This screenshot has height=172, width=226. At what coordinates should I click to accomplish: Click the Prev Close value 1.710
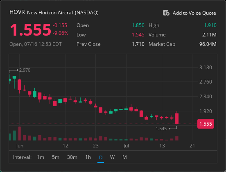(x=138, y=44)
